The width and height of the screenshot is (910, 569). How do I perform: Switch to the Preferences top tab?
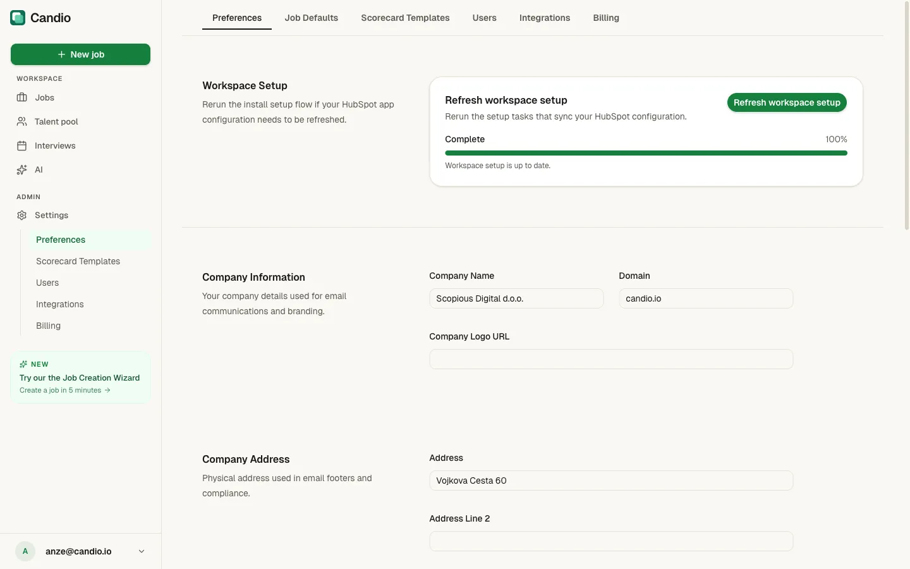pyautogui.click(x=237, y=18)
